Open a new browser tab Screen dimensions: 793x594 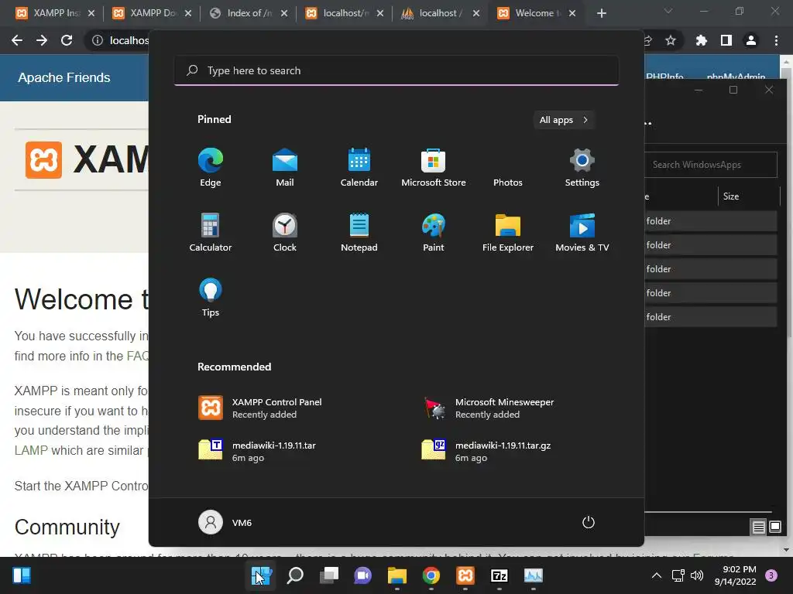[x=601, y=14]
